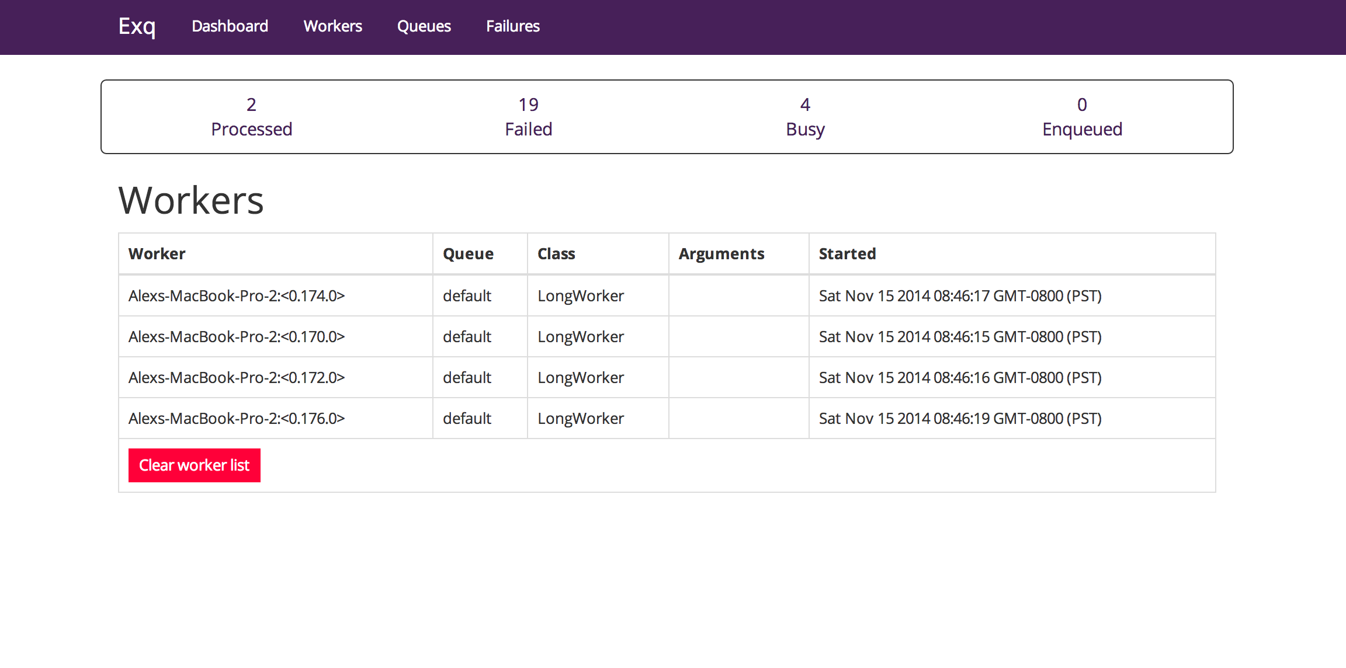Click the Busy stat counter
The image size is (1346, 668).
click(805, 117)
